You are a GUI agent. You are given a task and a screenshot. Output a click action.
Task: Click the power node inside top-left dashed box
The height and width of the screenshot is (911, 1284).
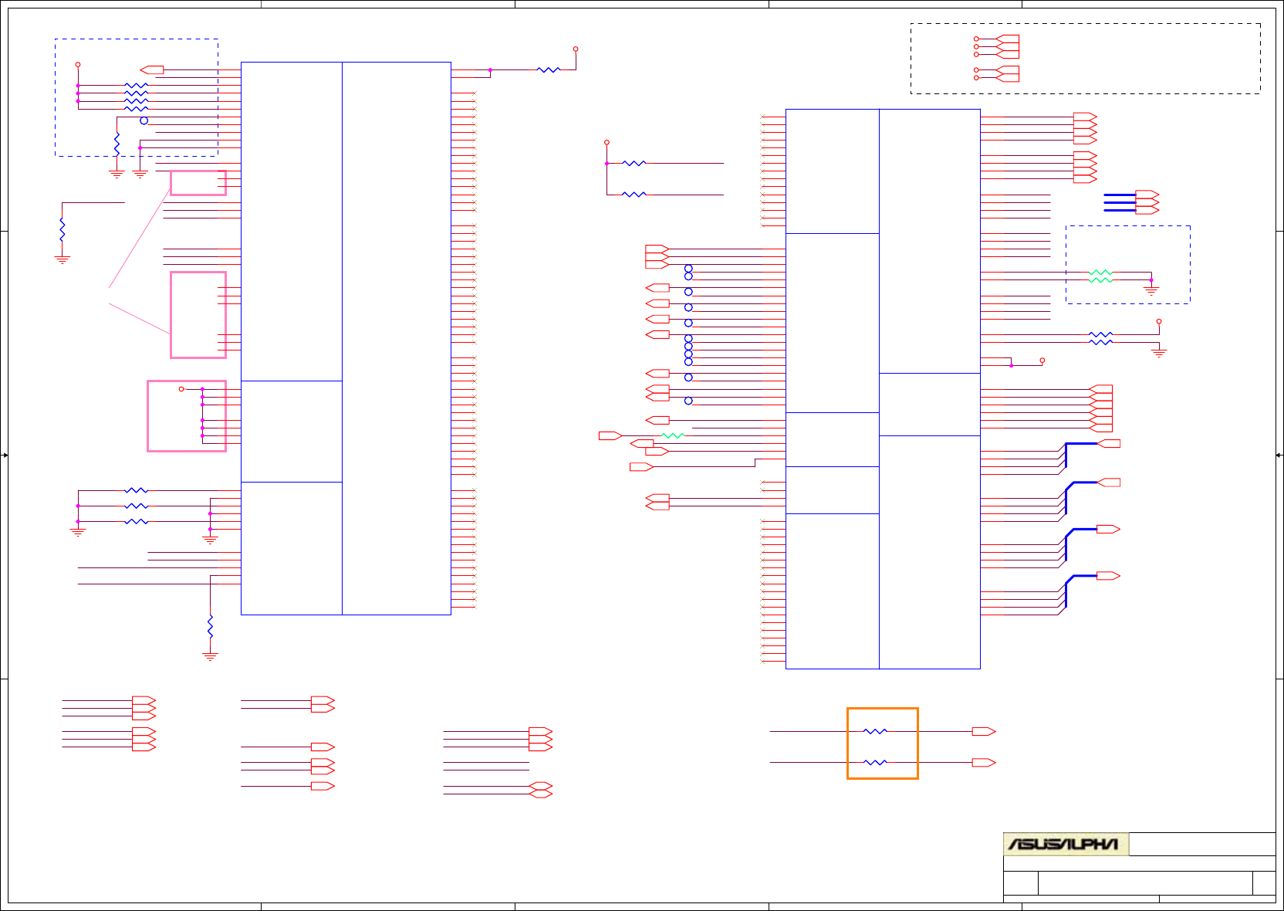pyautogui.click(x=78, y=65)
